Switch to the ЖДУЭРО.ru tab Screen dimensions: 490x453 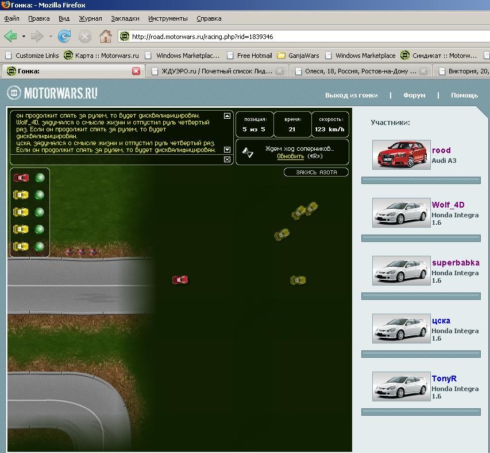click(217, 71)
